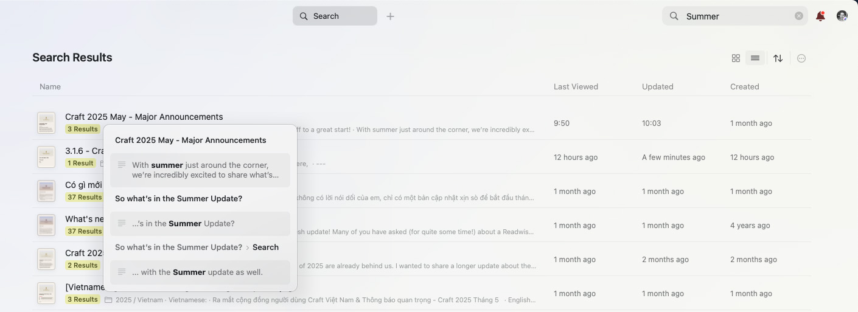Open thumbnail of Có gì mới document
Image resolution: width=858 pixels, height=312 pixels.
46,191
